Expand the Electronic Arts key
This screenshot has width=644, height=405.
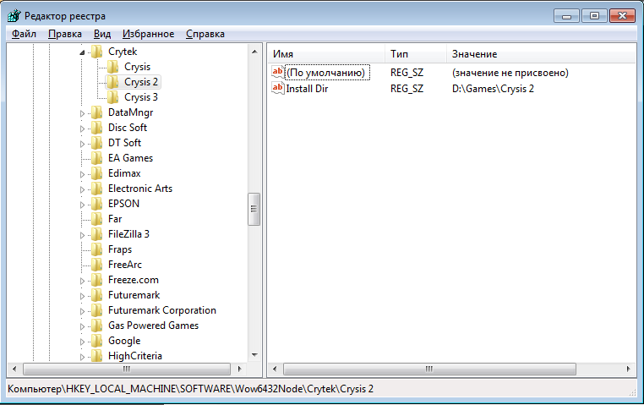[x=82, y=189]
